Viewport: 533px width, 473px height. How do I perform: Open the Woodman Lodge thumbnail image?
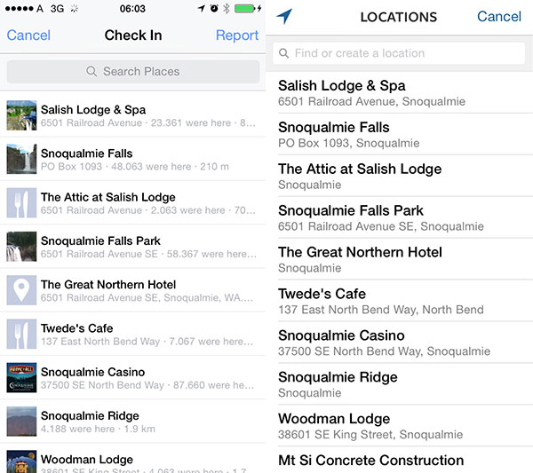click(21, 461)
